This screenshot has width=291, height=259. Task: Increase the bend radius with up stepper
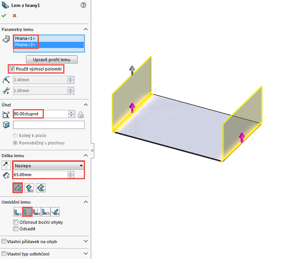point(71,78)
